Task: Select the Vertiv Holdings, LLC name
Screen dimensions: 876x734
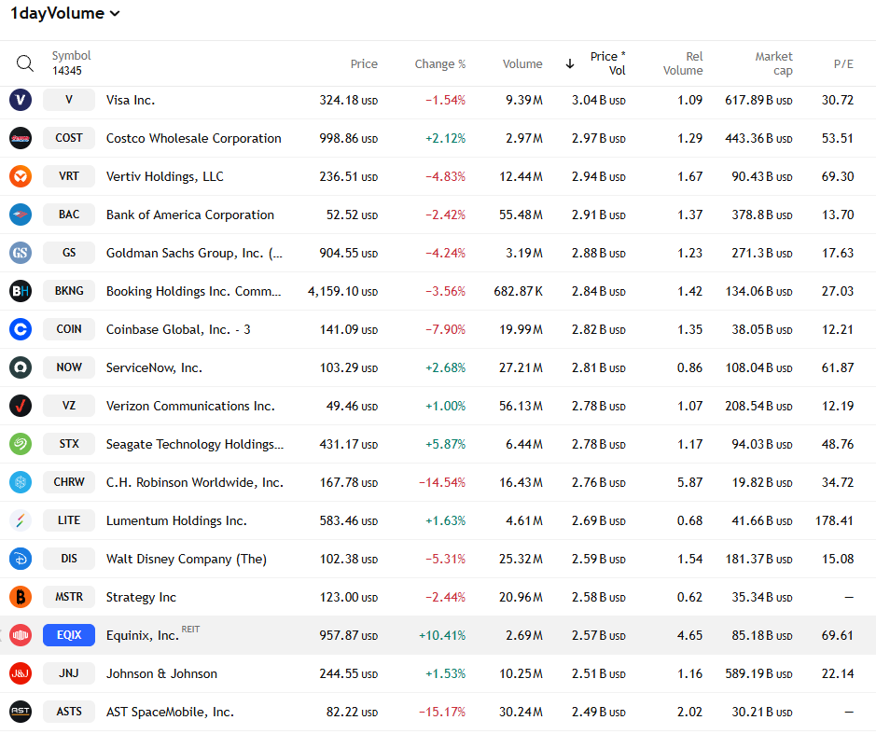Action: tap(165, 177)
